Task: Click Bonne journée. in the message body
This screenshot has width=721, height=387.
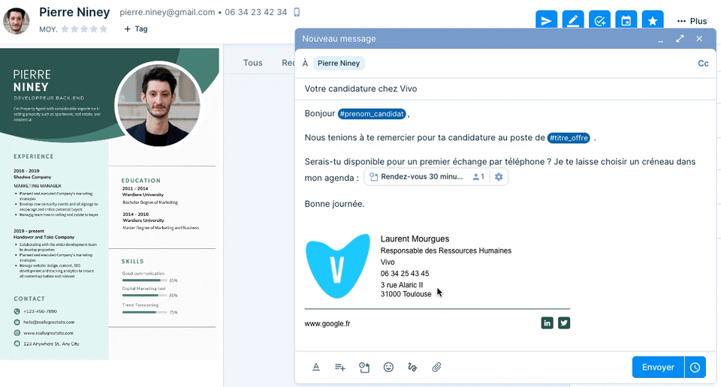Action: pyautogui.click(x=334, y=204)
